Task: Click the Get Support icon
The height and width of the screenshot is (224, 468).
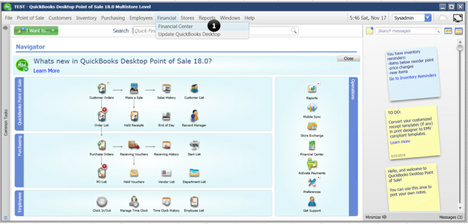Action: [x=312, y=201]
